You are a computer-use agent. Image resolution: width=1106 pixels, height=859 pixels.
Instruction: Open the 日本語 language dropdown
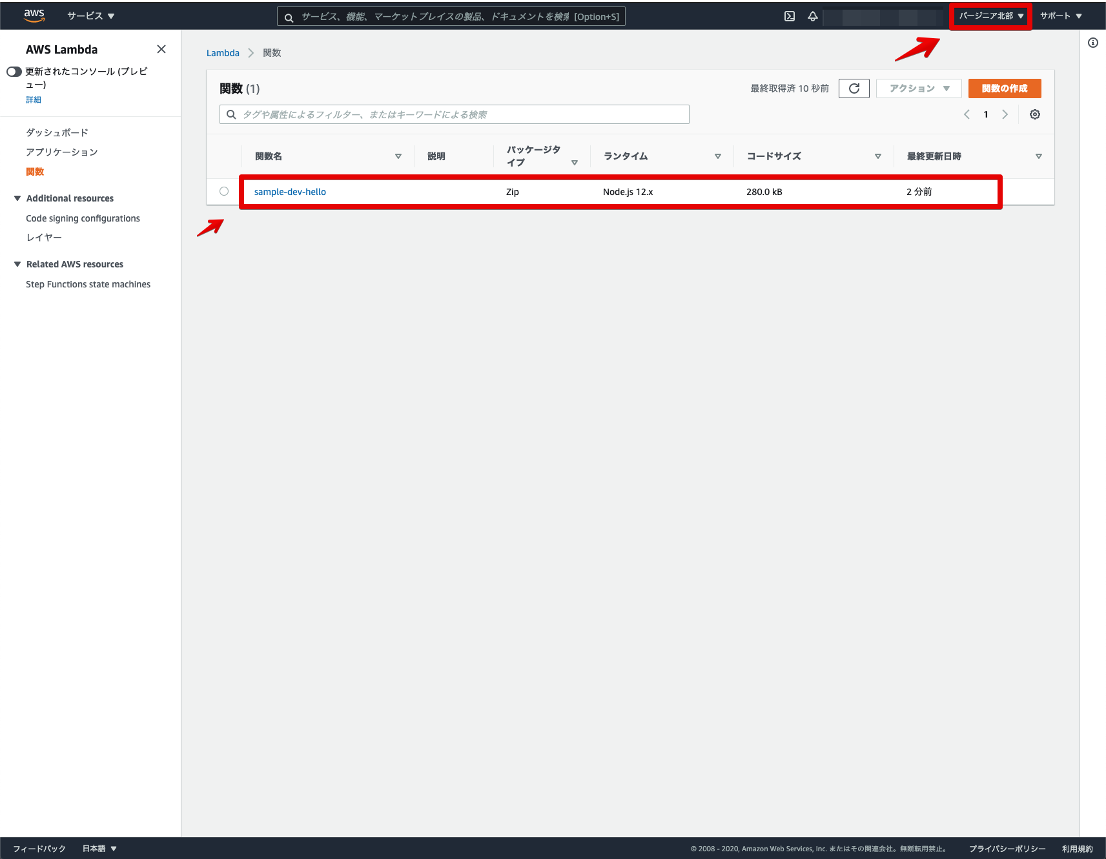click(x=99, y=849)
